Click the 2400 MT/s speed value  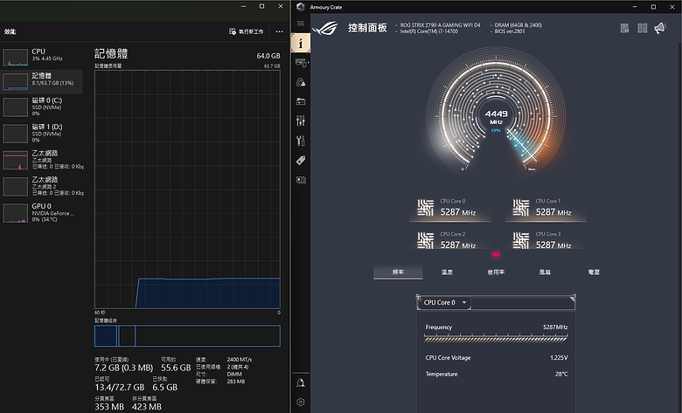tap(240, 360)
